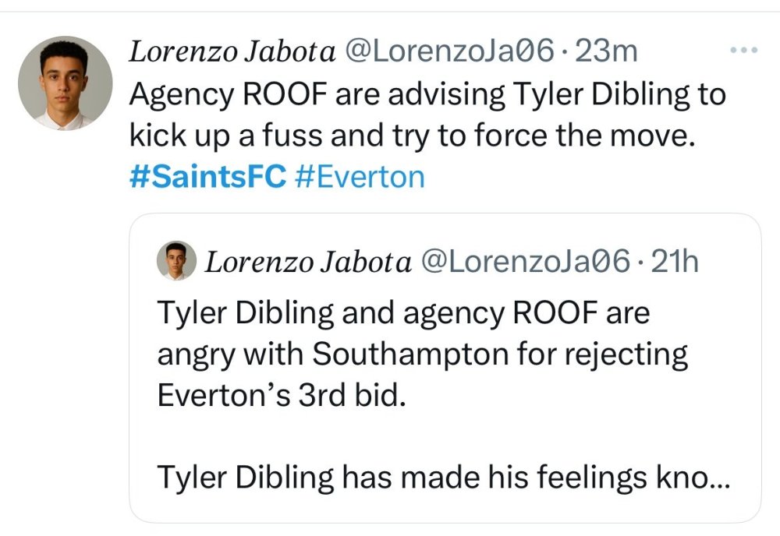Image resolution: width=780 pixels, height=536 pixels.
Task: Click the line "Everton's 3rd bid."
Action: [x=282, y=395]
